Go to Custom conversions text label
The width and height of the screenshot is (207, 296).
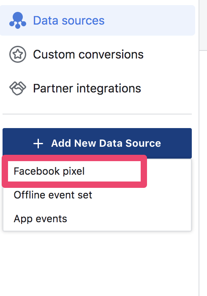[88, 54]
